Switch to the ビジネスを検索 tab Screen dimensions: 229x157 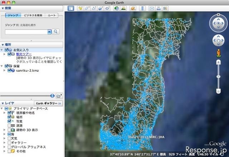tap(33, 15)
